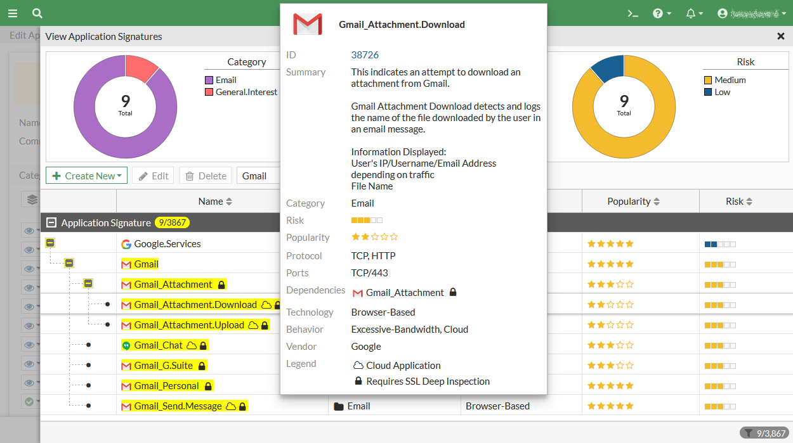Click cloud icon on Gmail_Chat row
This screenshot has height=443, width=793.
(x=192, y=345)
